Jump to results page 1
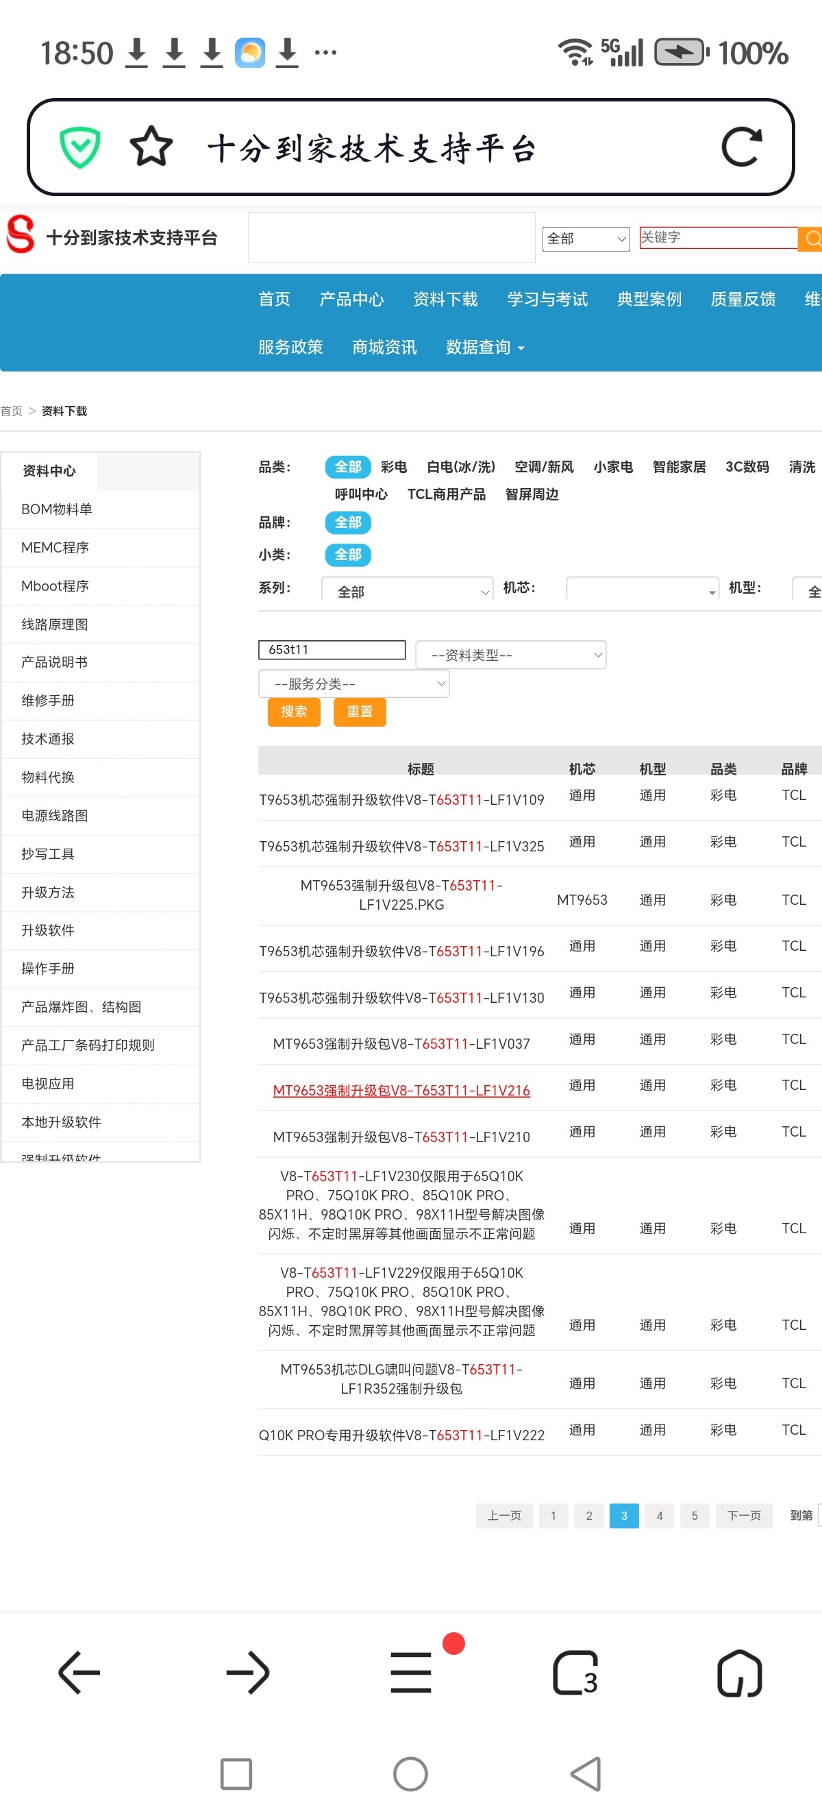Screen dimensions: 822x1818 tap(553, 1515)
